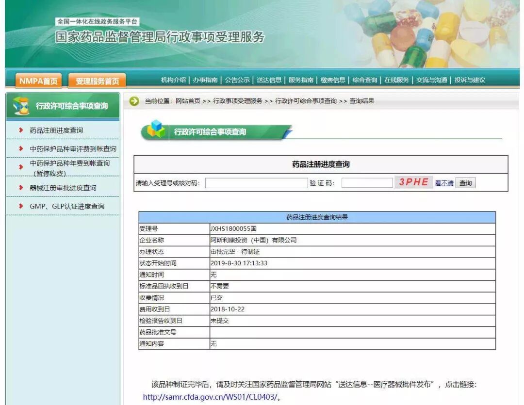The height and width of the screenshot is (405, 524).
Task: Open 缴费信息 in the top navigation
Action: point(333,80)
